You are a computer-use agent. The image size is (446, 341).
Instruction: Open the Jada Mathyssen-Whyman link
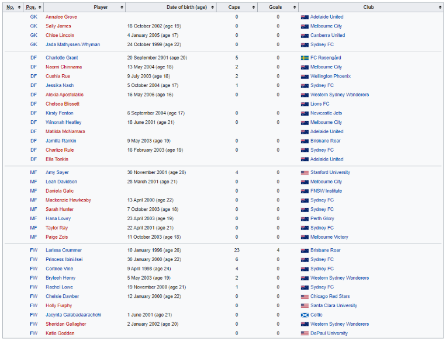pos(72,44)
